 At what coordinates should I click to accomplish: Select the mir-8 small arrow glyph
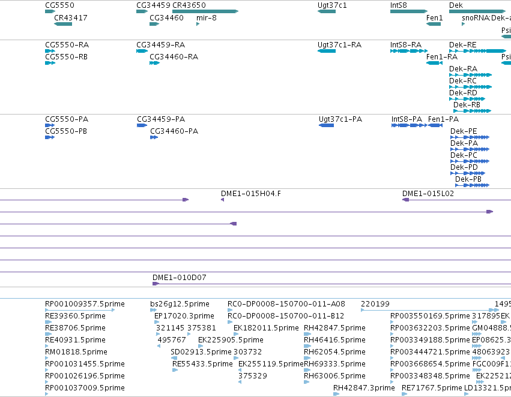tap(198, 24)
